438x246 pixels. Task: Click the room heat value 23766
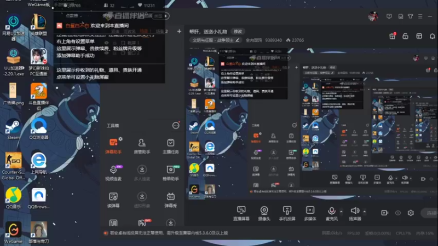pos(298,40)
